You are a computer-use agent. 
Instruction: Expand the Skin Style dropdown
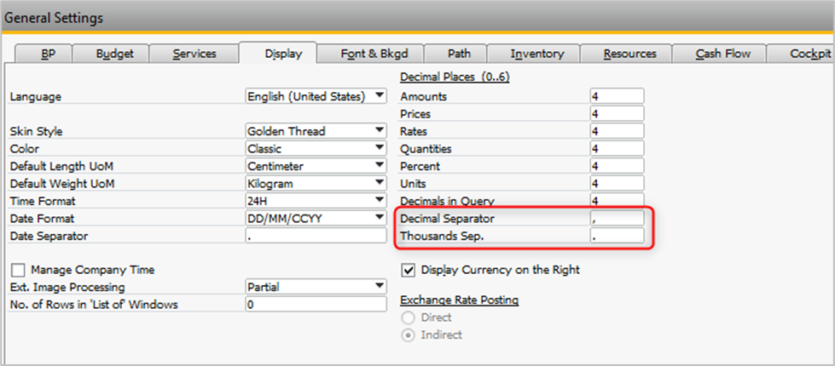[379, 131]
